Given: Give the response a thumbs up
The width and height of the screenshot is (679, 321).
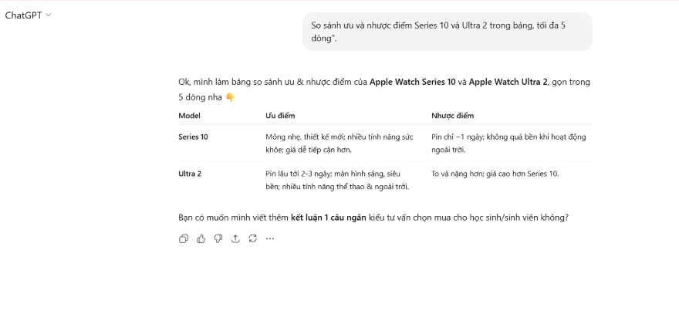Looking at the screenshot, I should [201, 238].
